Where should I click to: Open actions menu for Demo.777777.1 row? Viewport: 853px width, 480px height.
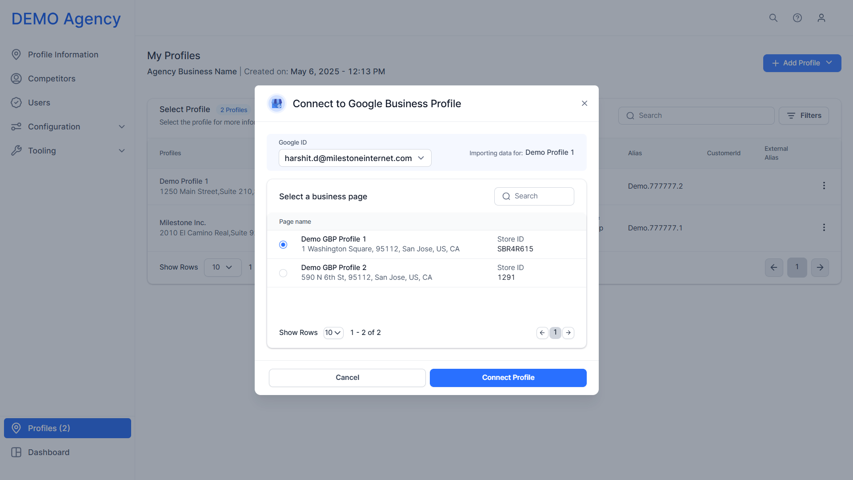[x=824, y=227]
